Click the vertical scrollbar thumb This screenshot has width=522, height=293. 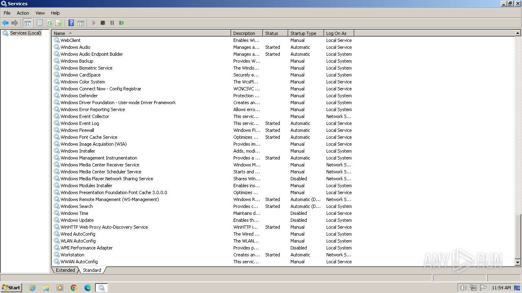coord(518,236)
